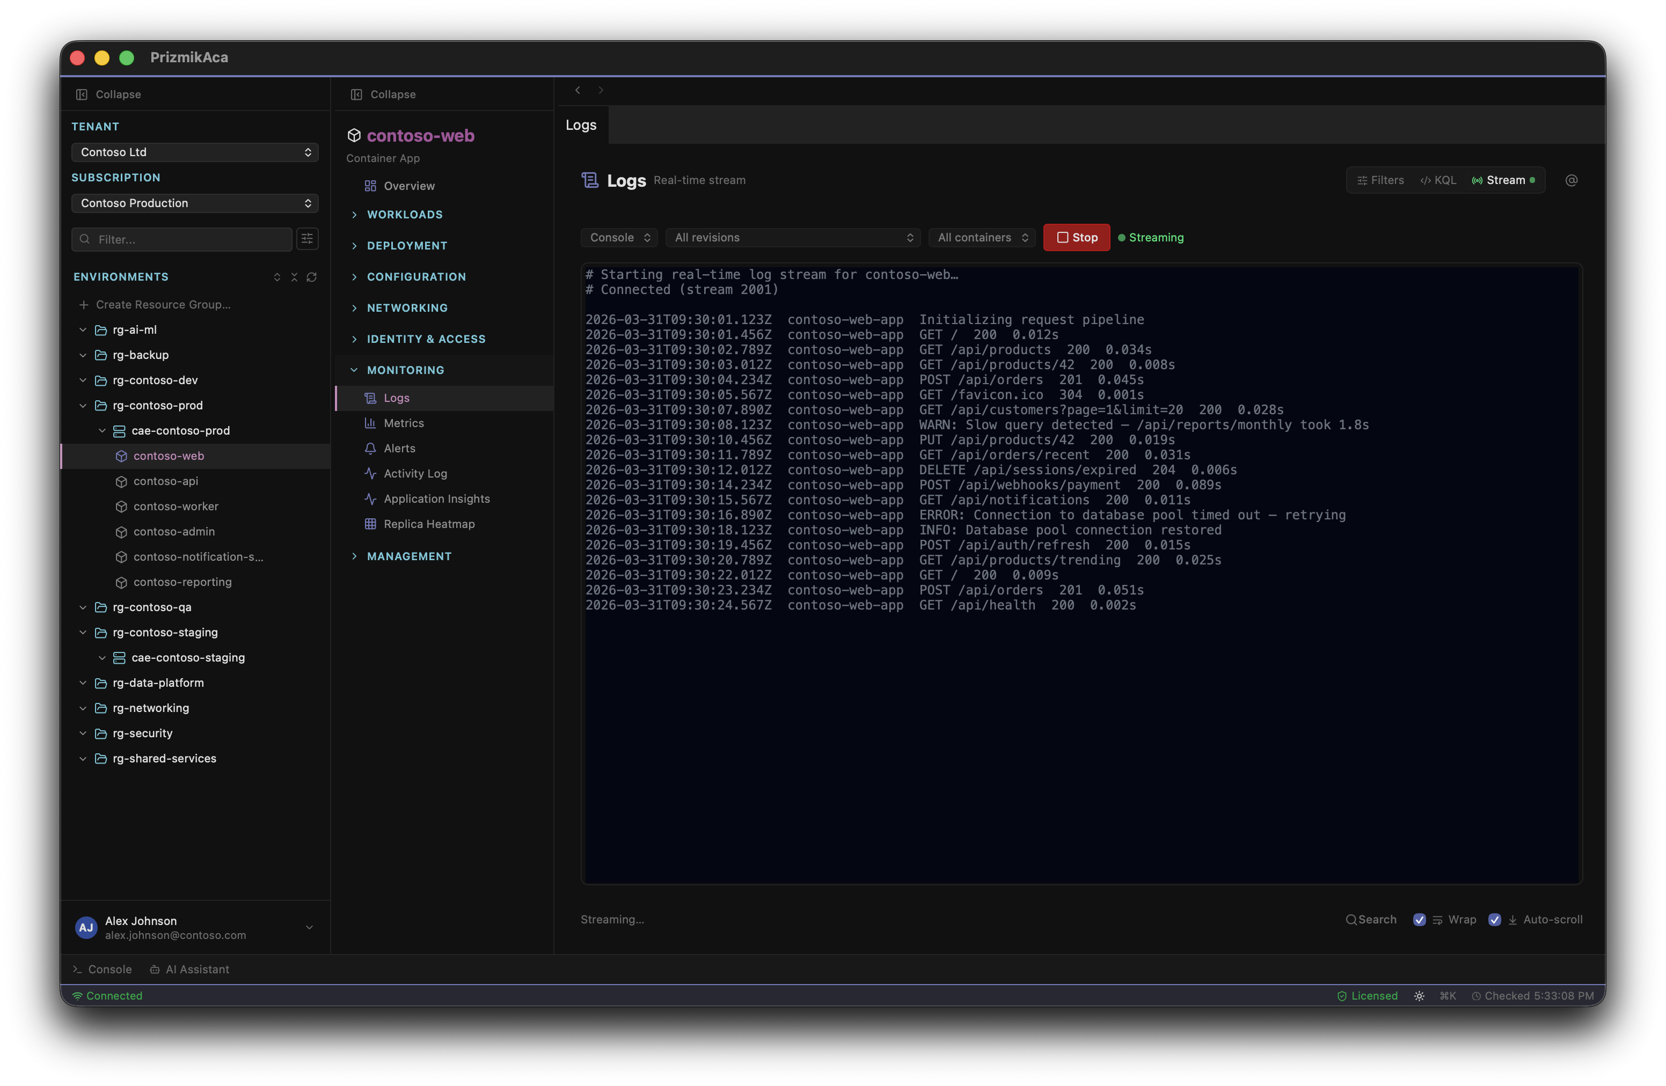Toggle the theme sun icon in status bar
The width and height of the screenshot is (1666, 1086).
coord(1419,995)
